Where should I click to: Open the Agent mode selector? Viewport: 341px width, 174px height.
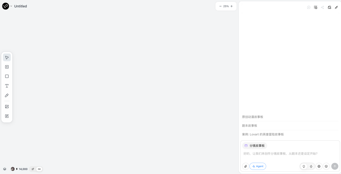(x=258, y=166)
